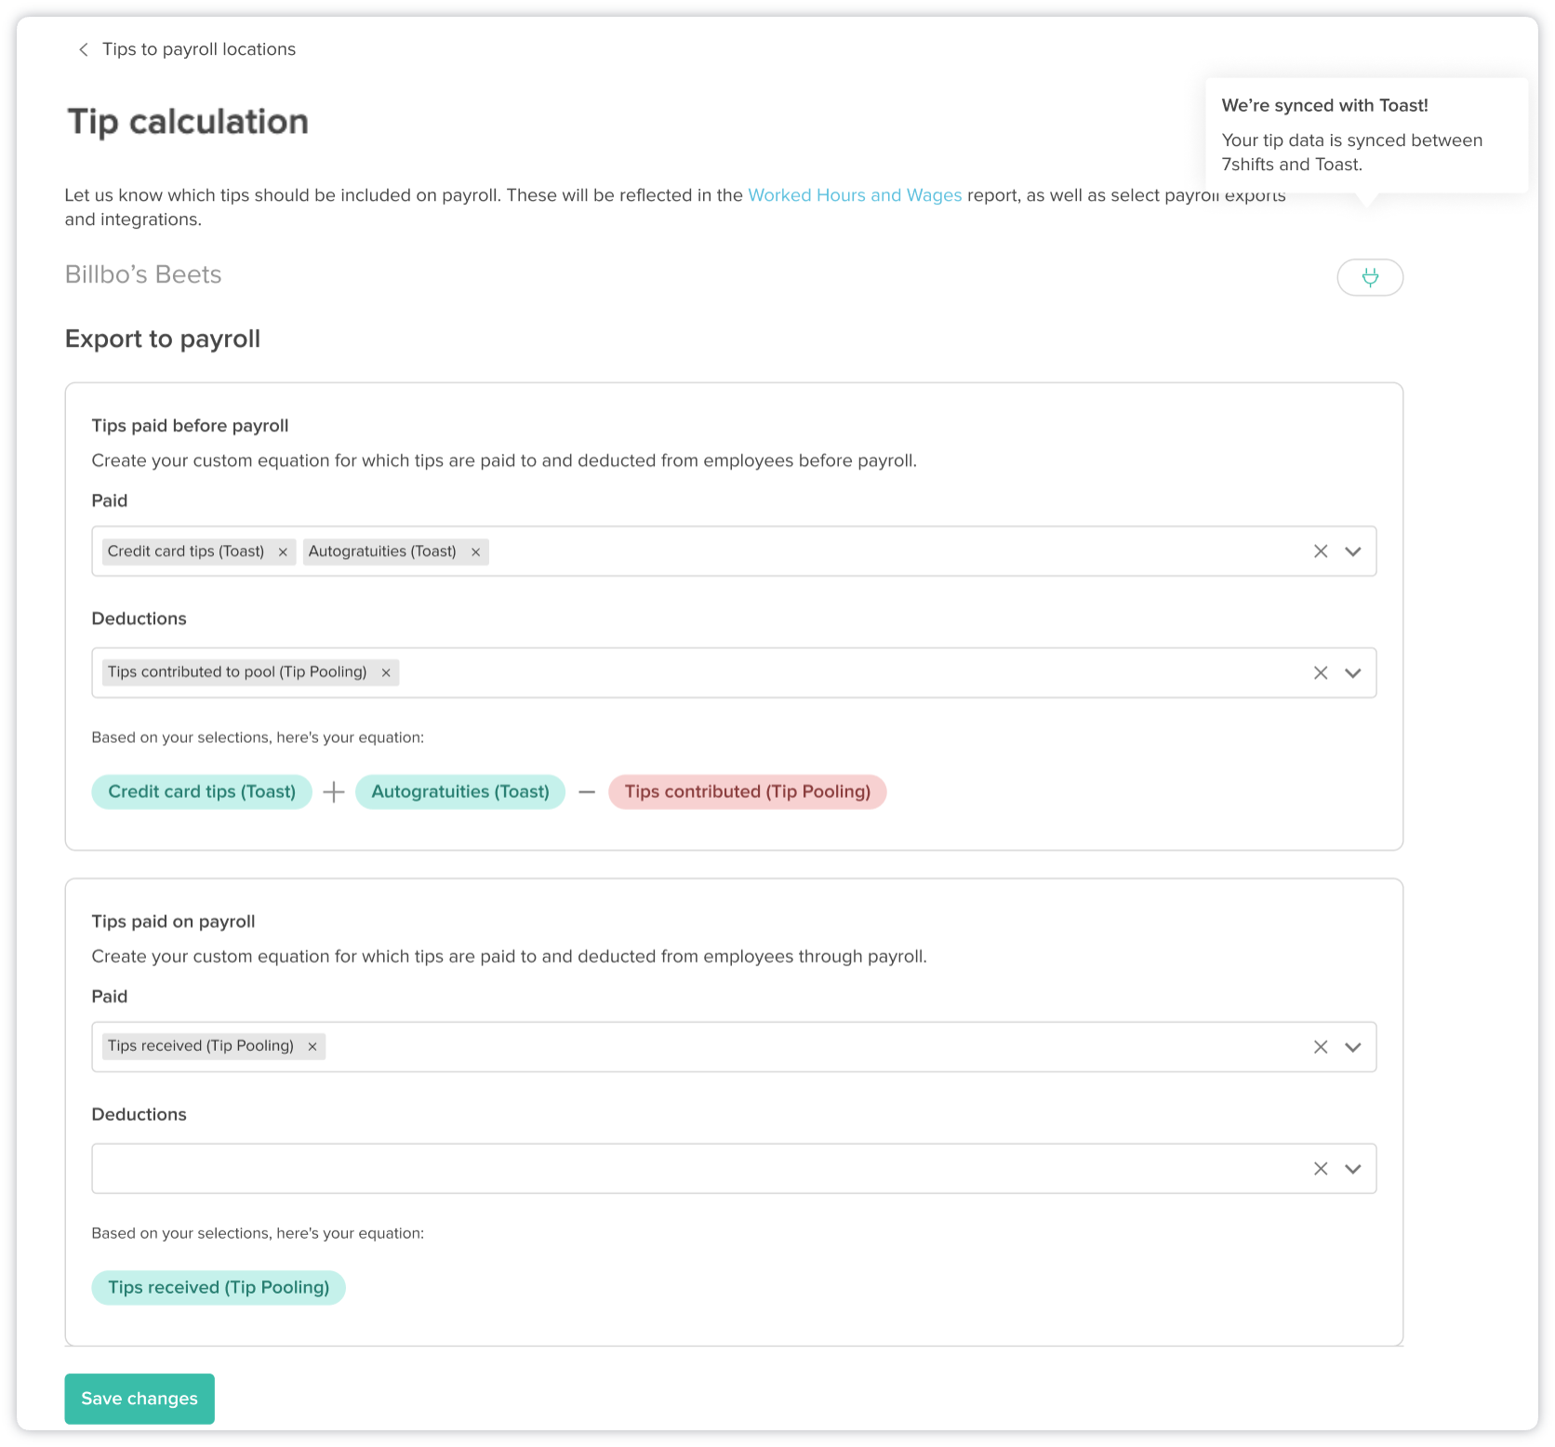Click the Tips received equation pill
Image resolution: width=1555 pixels, height=1447 pixels.
click(218, 1287)
